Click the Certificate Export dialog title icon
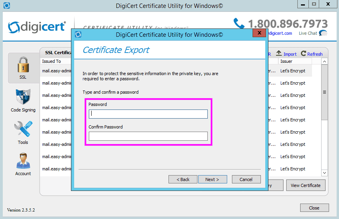The height and width of the screenshot is (219, 339). click(x=78, y=34)
